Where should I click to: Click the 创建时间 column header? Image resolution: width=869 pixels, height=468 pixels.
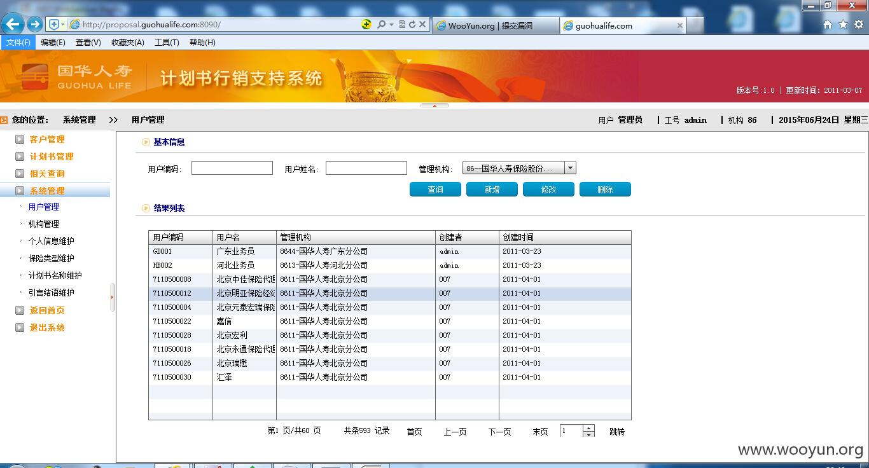click(x=565, y=237)
